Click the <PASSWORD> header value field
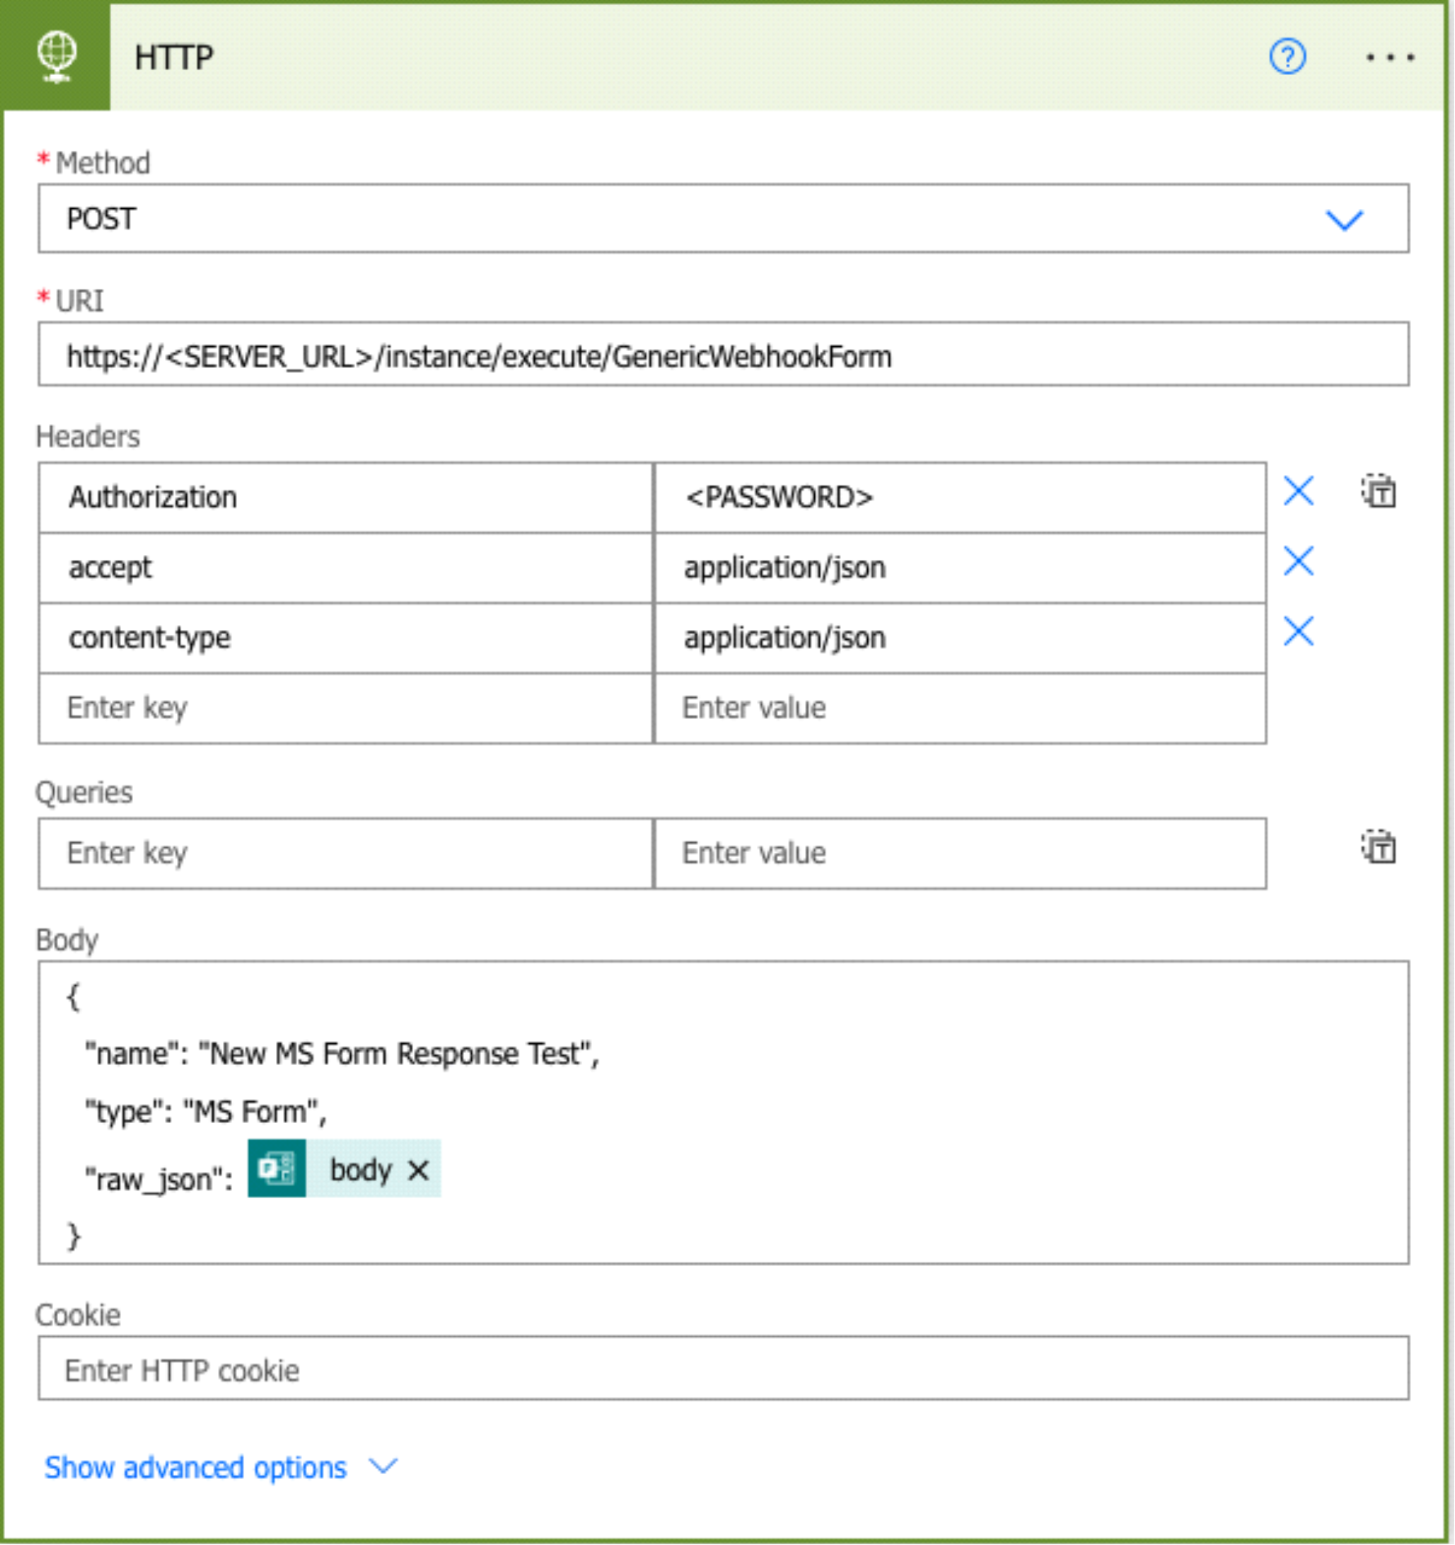The height and width of the screenshot is (1545, 1455). click(959, 497)
